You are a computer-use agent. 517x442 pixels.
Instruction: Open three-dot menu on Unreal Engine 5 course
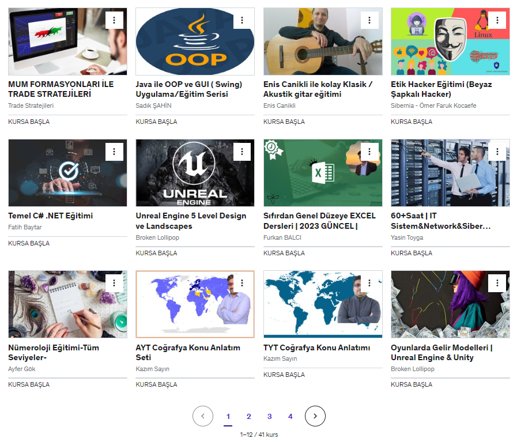[x=242, y=152]
